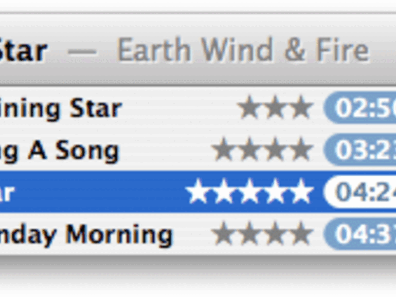Click the fourth star in Sunday Morning's row

(x=301, y=234)
